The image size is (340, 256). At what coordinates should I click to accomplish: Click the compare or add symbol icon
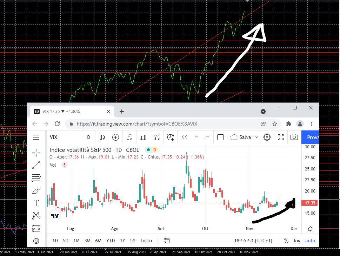pyautogui.click(x=115, y=137)
